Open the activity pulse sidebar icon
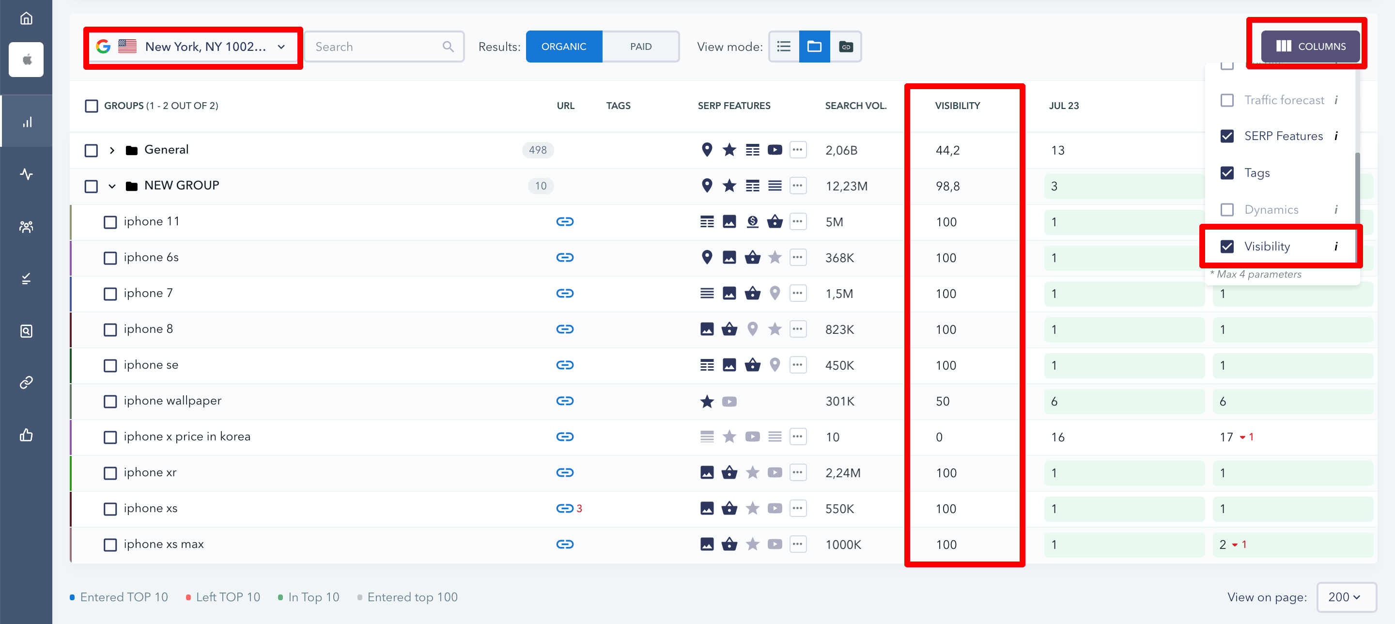The height and width of the screenshot is (624, 1395). [x=26, y=174]
